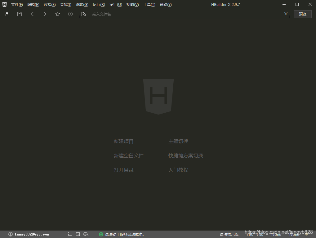Screen dimensions: 316x238
Task: Click the 打开目录 link
Action: coord(124,170)
